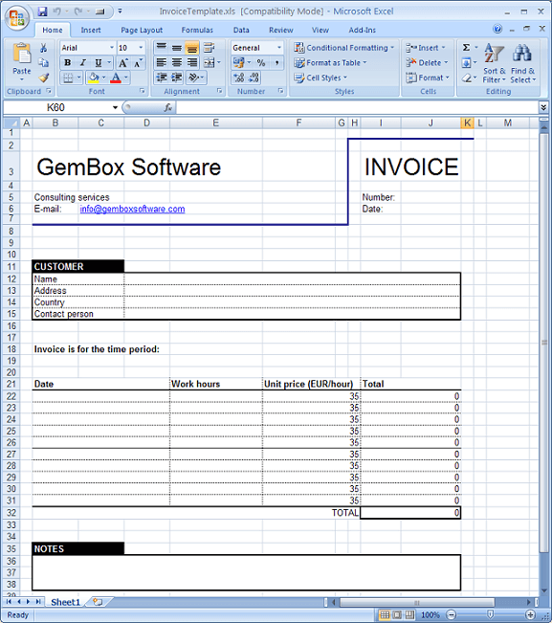
Task: Apply red Font Color
Action: tap(116, 78)
